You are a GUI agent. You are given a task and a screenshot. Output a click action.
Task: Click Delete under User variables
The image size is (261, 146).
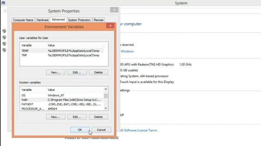(98, 72)
